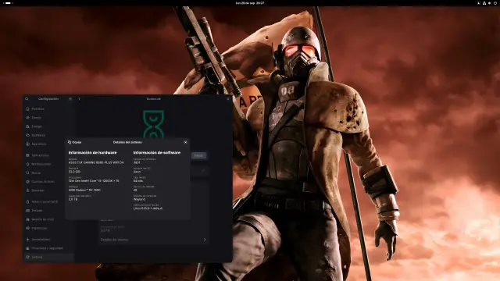Click the volume icon in the top bar

pos(490,3)
